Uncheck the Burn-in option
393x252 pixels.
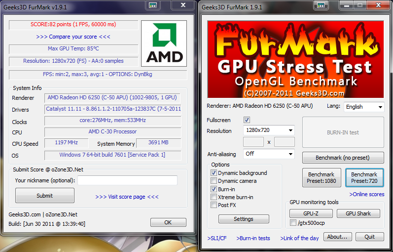(214, 189)
